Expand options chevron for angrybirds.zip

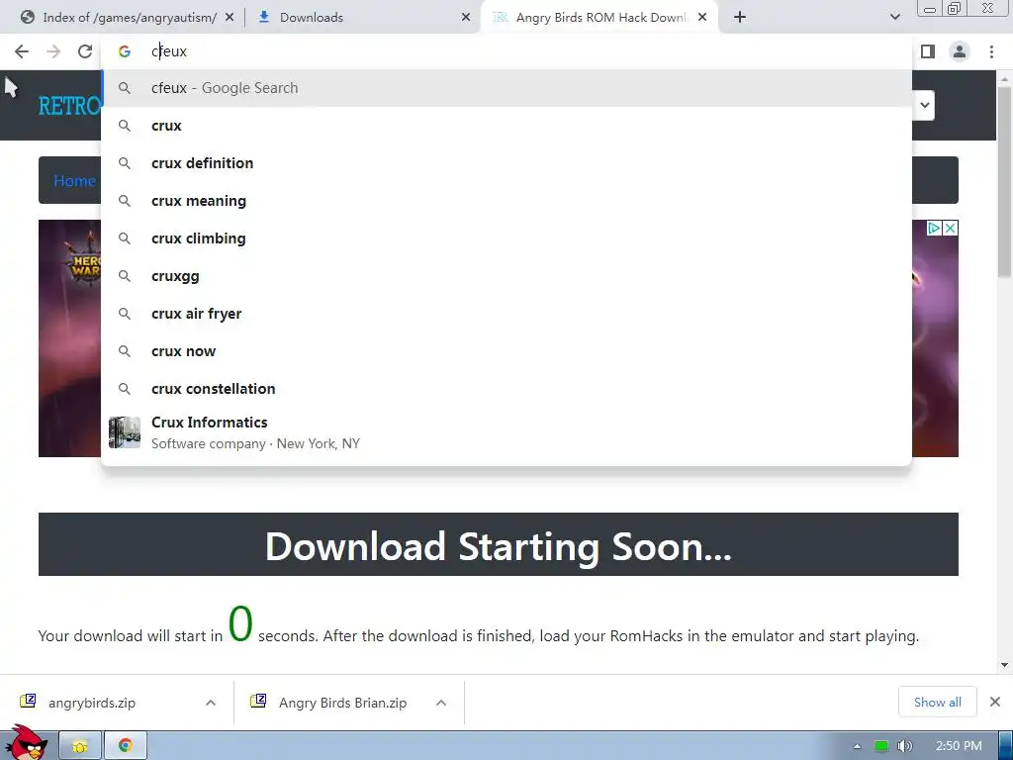pyautogui.click(x=211, y=703)
